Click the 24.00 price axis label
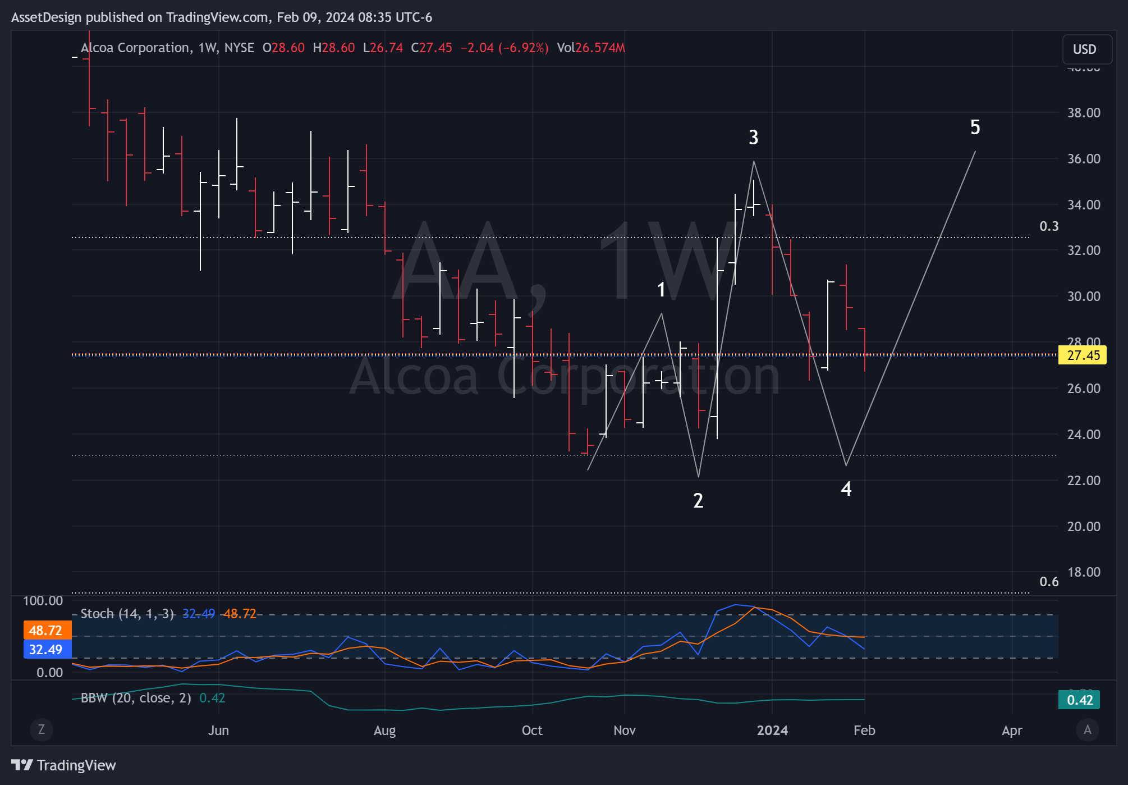Image resolution: width=1128 pixels, height=785 pixels. [x=1084, y=435]
